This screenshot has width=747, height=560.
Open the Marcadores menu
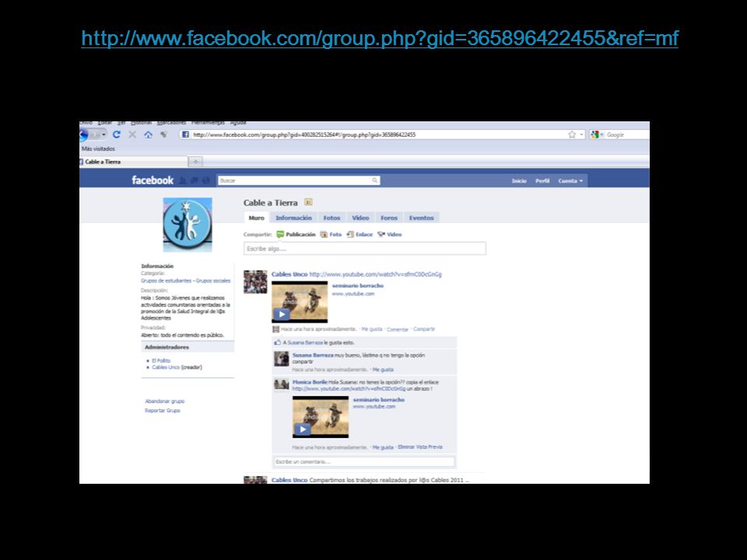(x=171, y=123)
